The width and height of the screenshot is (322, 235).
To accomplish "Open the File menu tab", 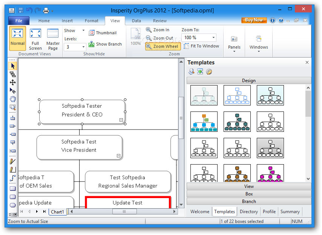I will [x=19, y=21].
